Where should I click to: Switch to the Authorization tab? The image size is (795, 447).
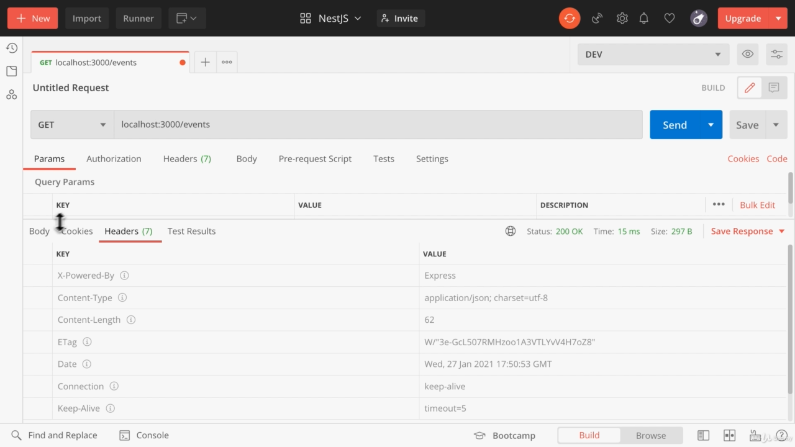pyautogui.click(x=114, y=158)
